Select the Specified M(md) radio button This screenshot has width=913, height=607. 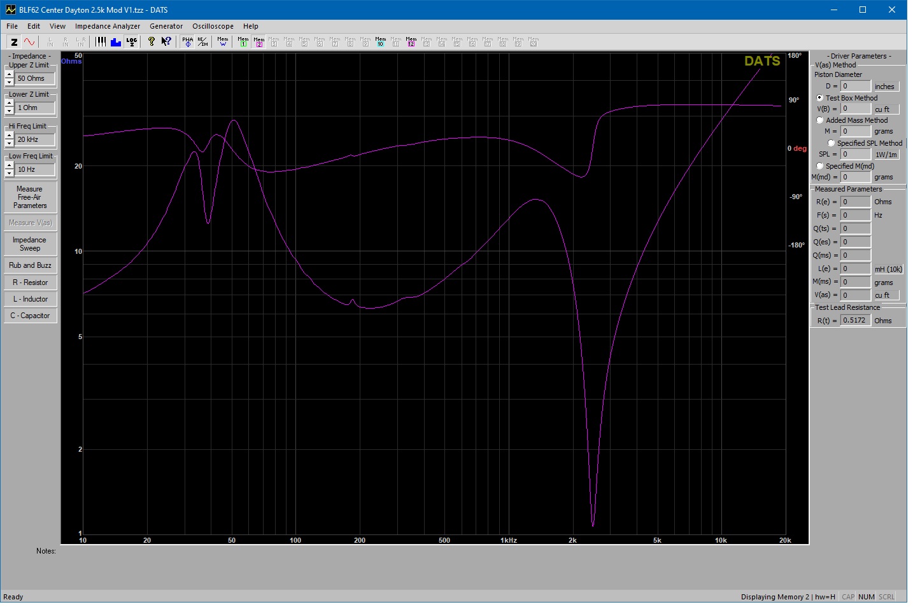[x=820, y=166]
